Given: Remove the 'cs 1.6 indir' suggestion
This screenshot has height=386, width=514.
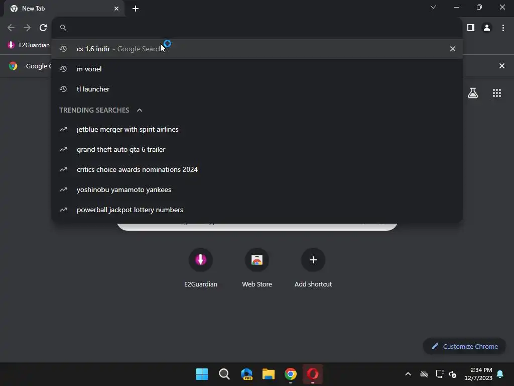Looking at the screenshot, I should (x=453, y=49).
